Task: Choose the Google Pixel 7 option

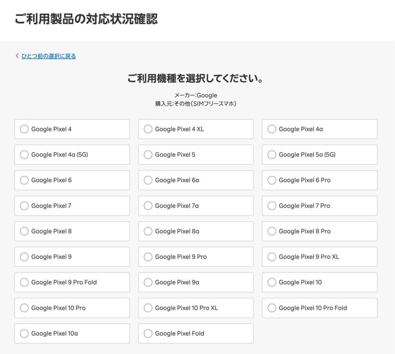Action: tap(72, 206)
